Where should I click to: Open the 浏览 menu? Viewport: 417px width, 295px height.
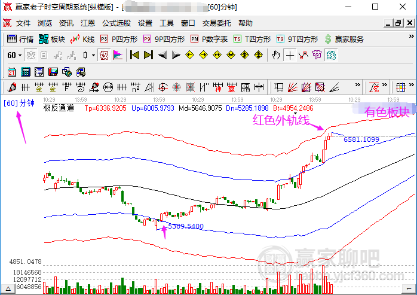pyautogui.click(x=45, y=23)
